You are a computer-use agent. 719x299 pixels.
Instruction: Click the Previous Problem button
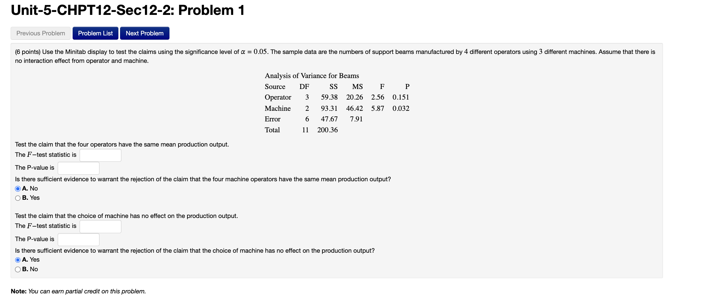pyautogui.click(x=40, y=33)
